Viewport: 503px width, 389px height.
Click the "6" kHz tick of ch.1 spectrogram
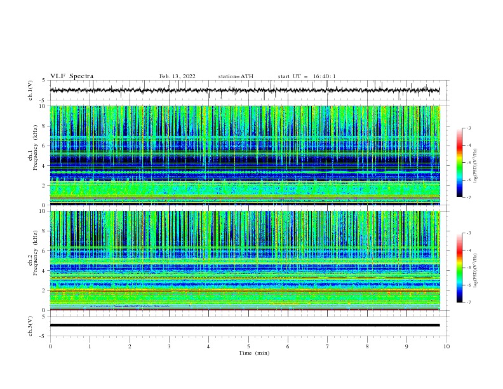click(44, 146)
